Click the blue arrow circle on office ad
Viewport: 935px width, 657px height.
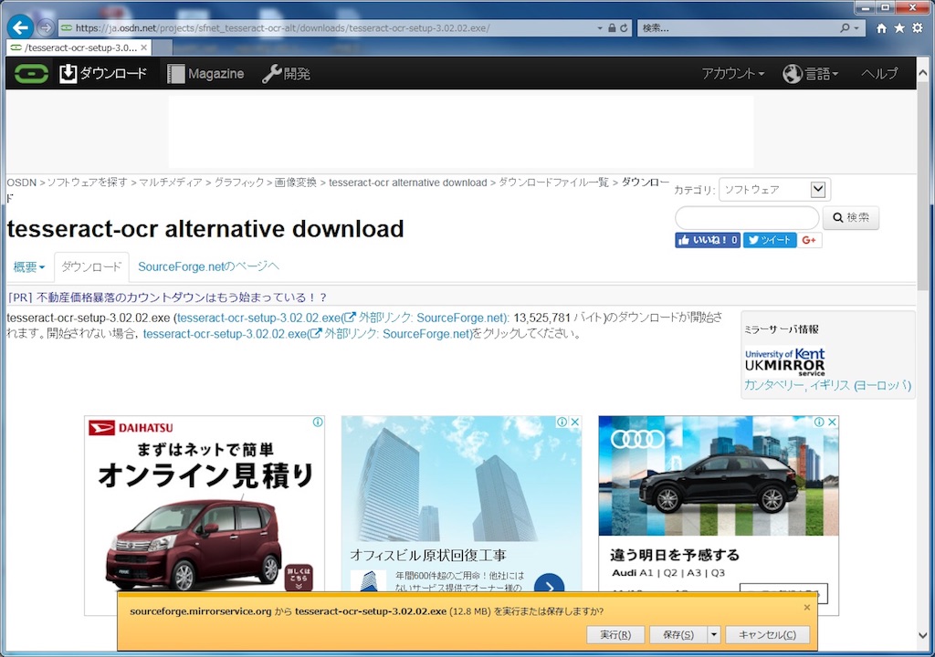tap(549, 584)
